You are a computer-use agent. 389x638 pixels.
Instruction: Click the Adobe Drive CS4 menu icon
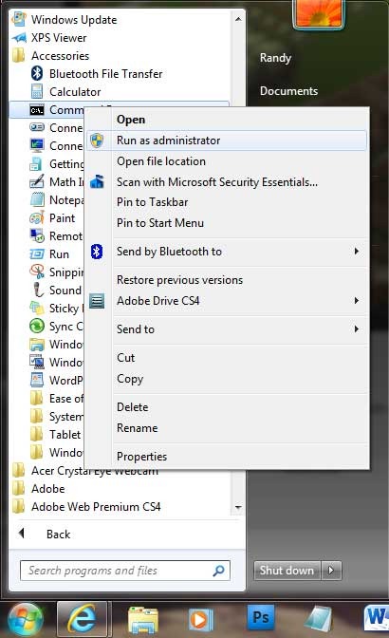click(97, 301)
